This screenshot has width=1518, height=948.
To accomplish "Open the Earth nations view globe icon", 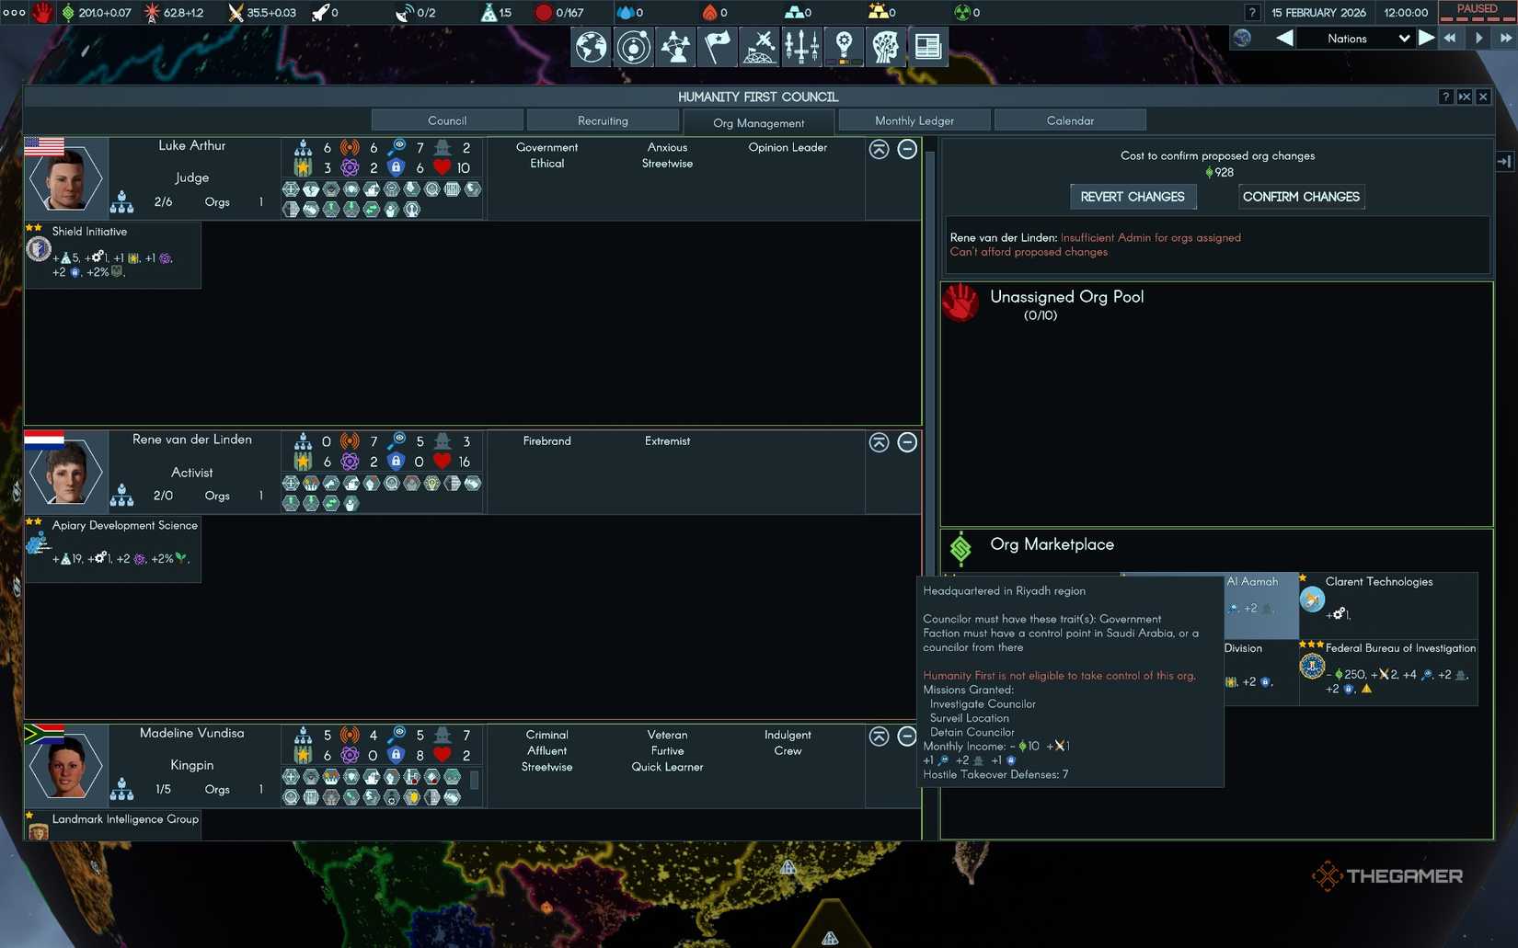I will [x=590, y=47].
